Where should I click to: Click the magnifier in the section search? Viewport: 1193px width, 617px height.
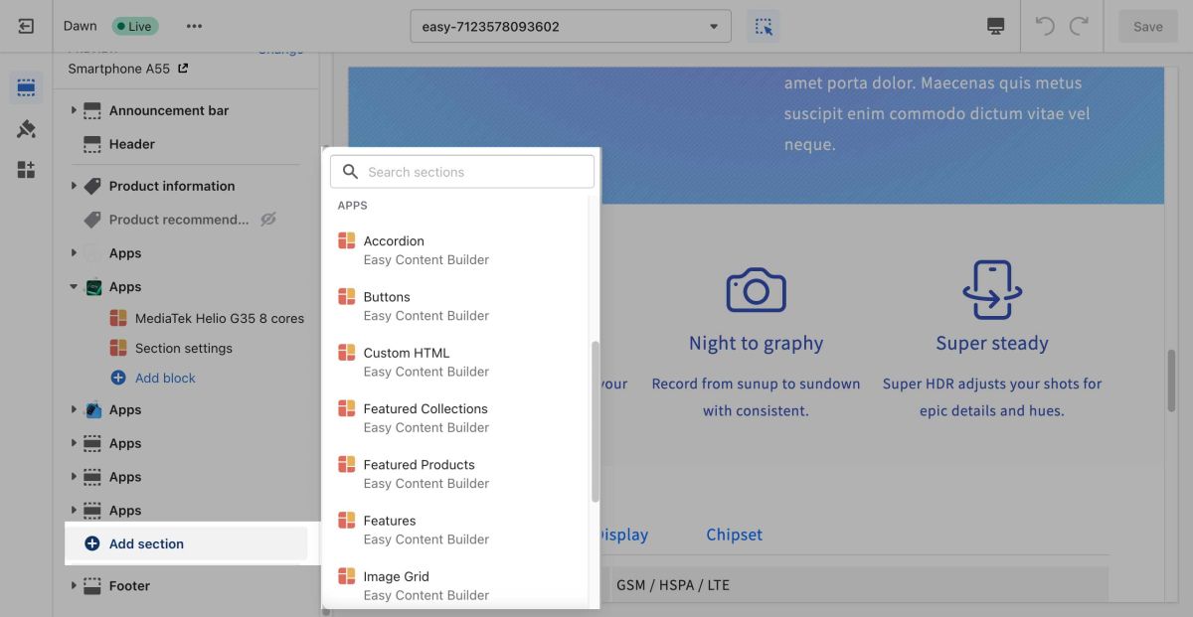tap(350, 172)
